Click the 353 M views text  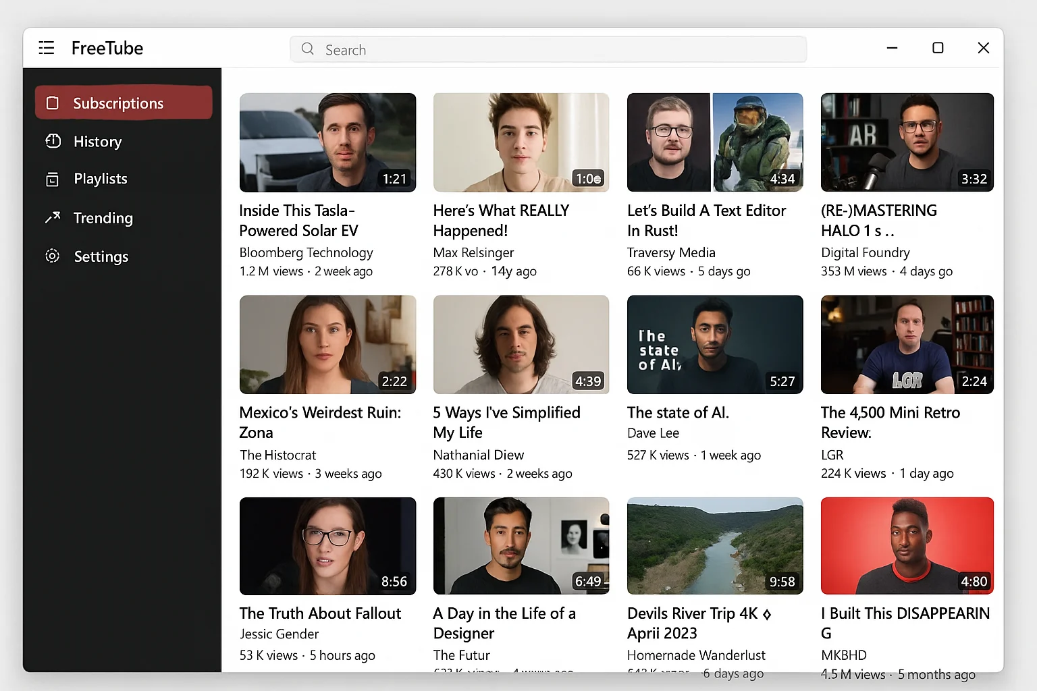[854, 271]
